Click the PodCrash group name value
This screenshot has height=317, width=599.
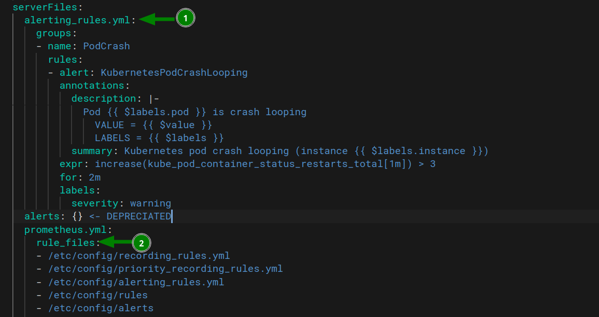coord(107,46)
